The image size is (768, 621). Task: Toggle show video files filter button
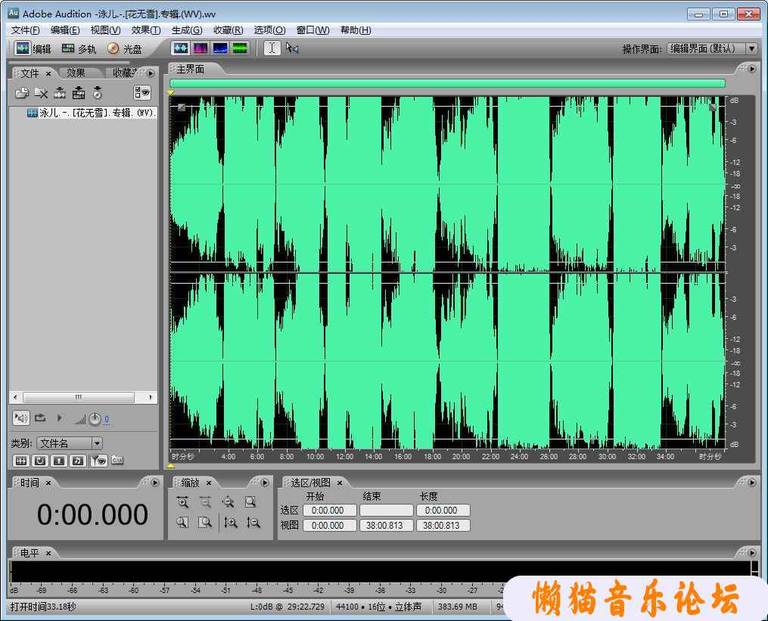click(59, 461)
